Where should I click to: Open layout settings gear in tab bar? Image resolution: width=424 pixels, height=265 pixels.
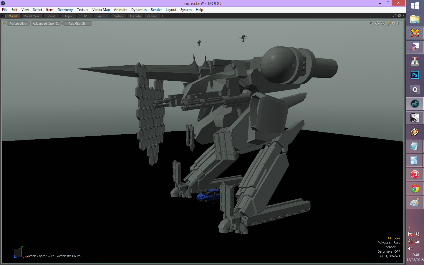click(x=399, y=16)
